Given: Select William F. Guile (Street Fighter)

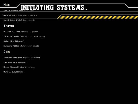Looking at the screenshot, I should (x=21, y=32).
